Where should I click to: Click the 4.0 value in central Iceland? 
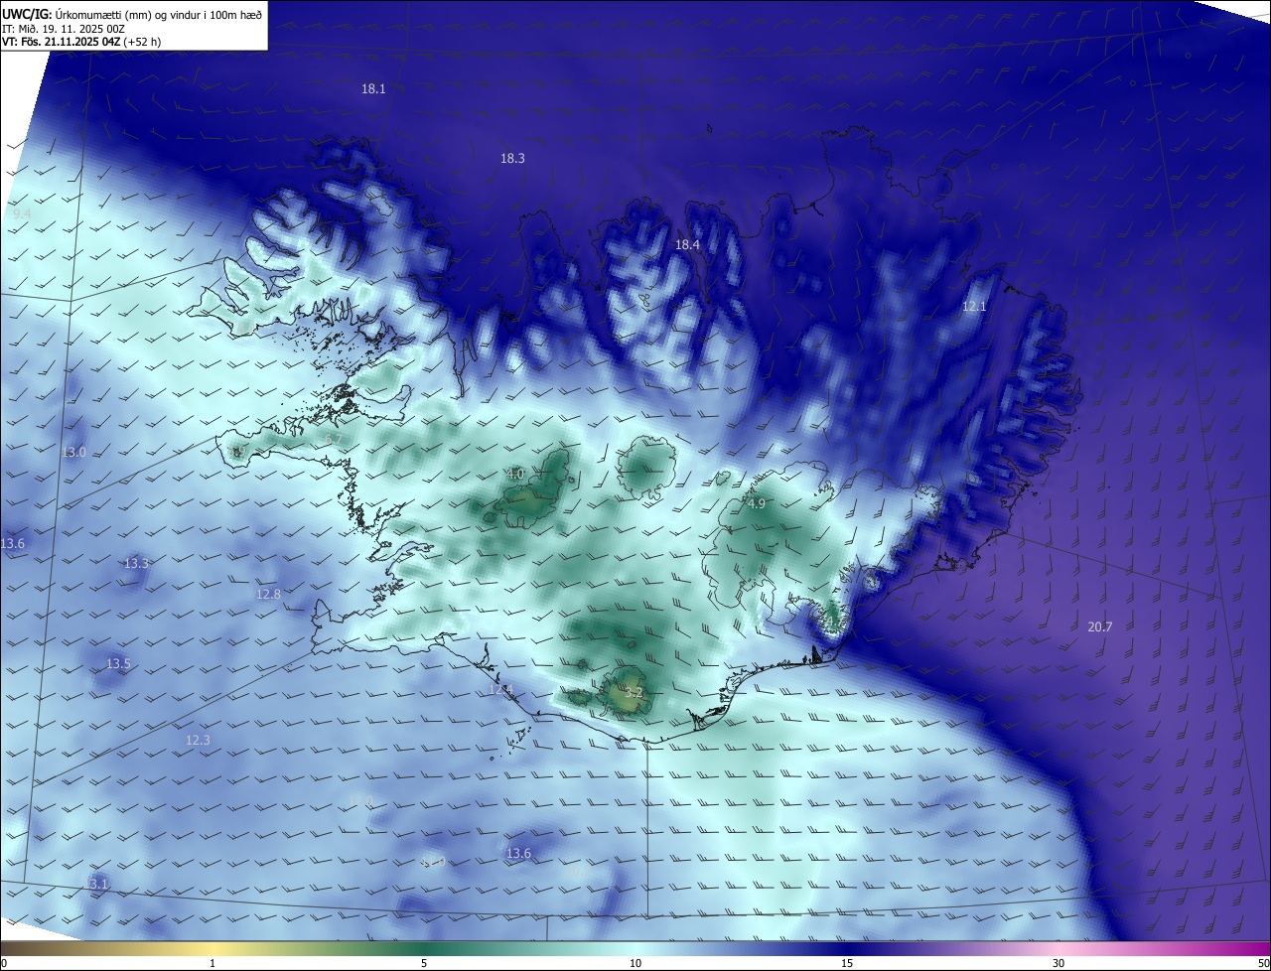[515, 475]
